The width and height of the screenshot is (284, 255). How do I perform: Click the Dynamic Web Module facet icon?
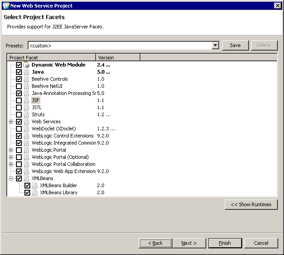tap(26, 65)
